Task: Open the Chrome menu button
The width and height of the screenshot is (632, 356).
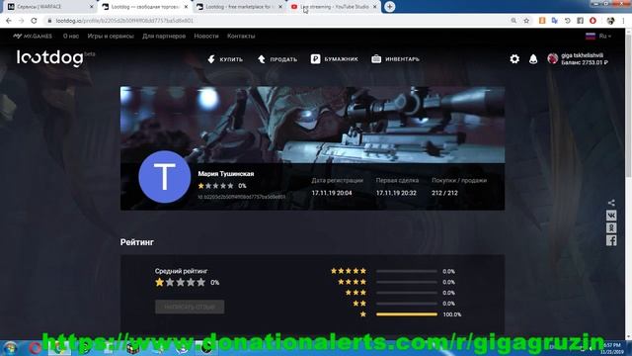Action: [x=624, y=21]
